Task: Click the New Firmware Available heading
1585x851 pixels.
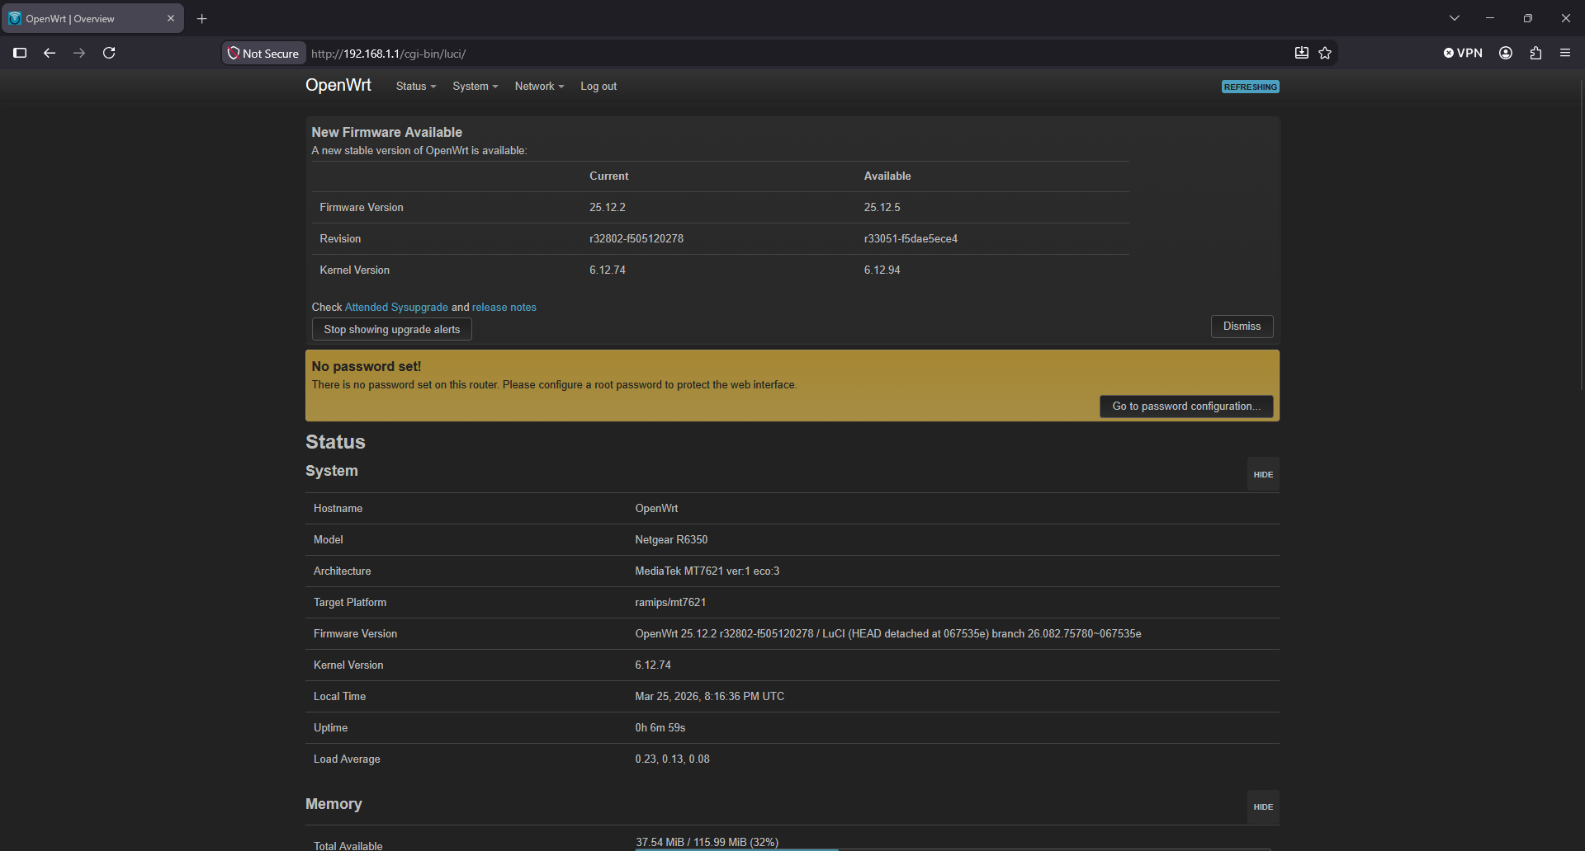Action: click(386, 132)
